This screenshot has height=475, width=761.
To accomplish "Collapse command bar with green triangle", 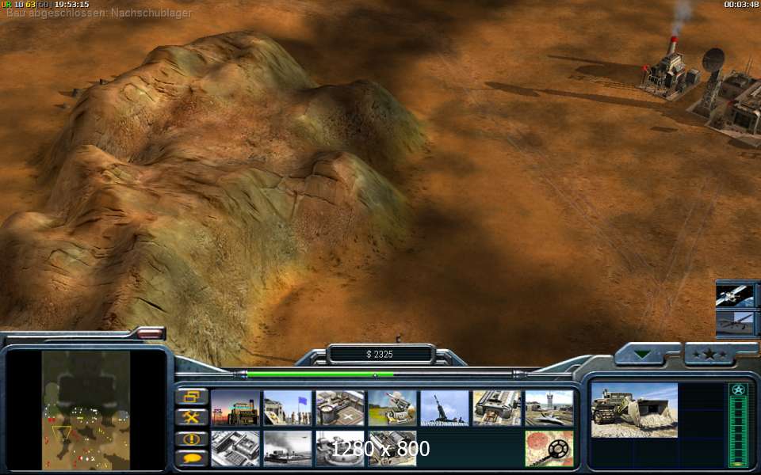I will click(642, 355).
